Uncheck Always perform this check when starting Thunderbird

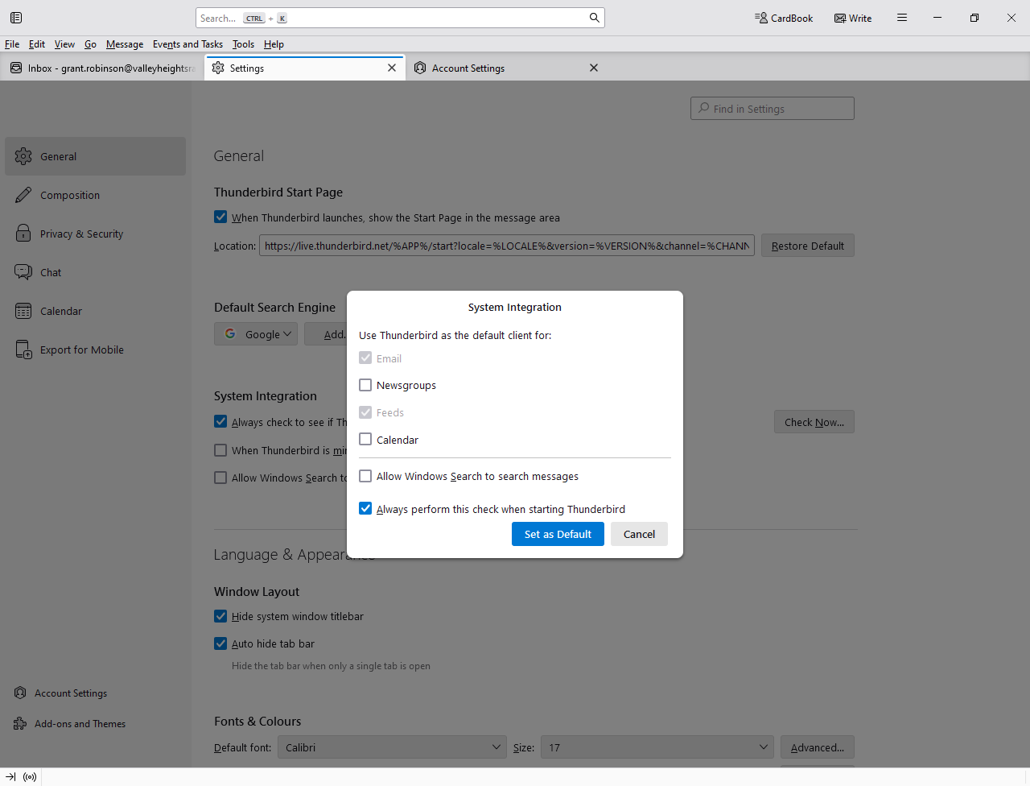tap(365, 508)
